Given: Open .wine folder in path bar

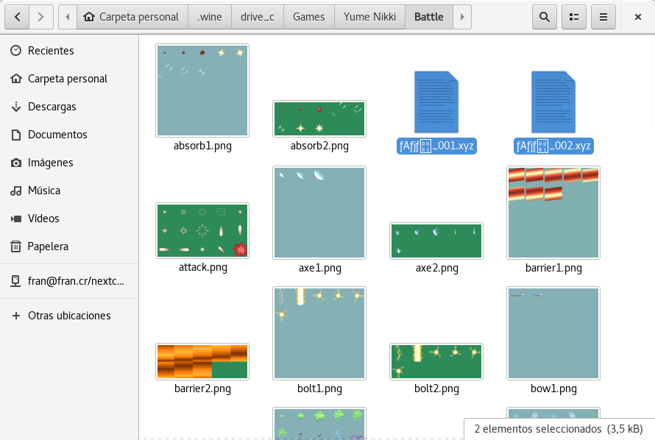Looking at the screenshot, I should tap(210, 17).
